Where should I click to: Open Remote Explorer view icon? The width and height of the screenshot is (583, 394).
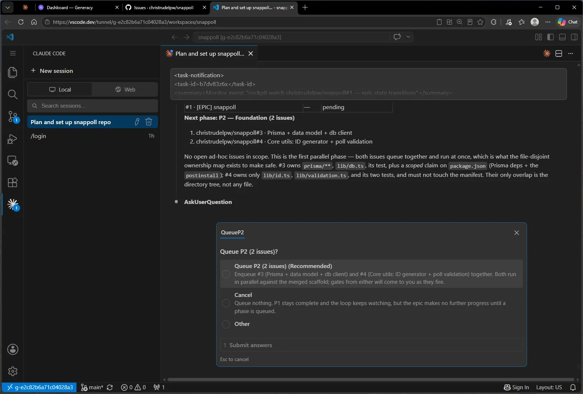12,161
